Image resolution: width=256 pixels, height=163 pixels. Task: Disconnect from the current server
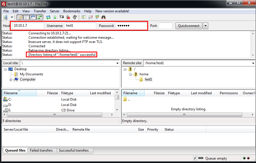[68, 17]
